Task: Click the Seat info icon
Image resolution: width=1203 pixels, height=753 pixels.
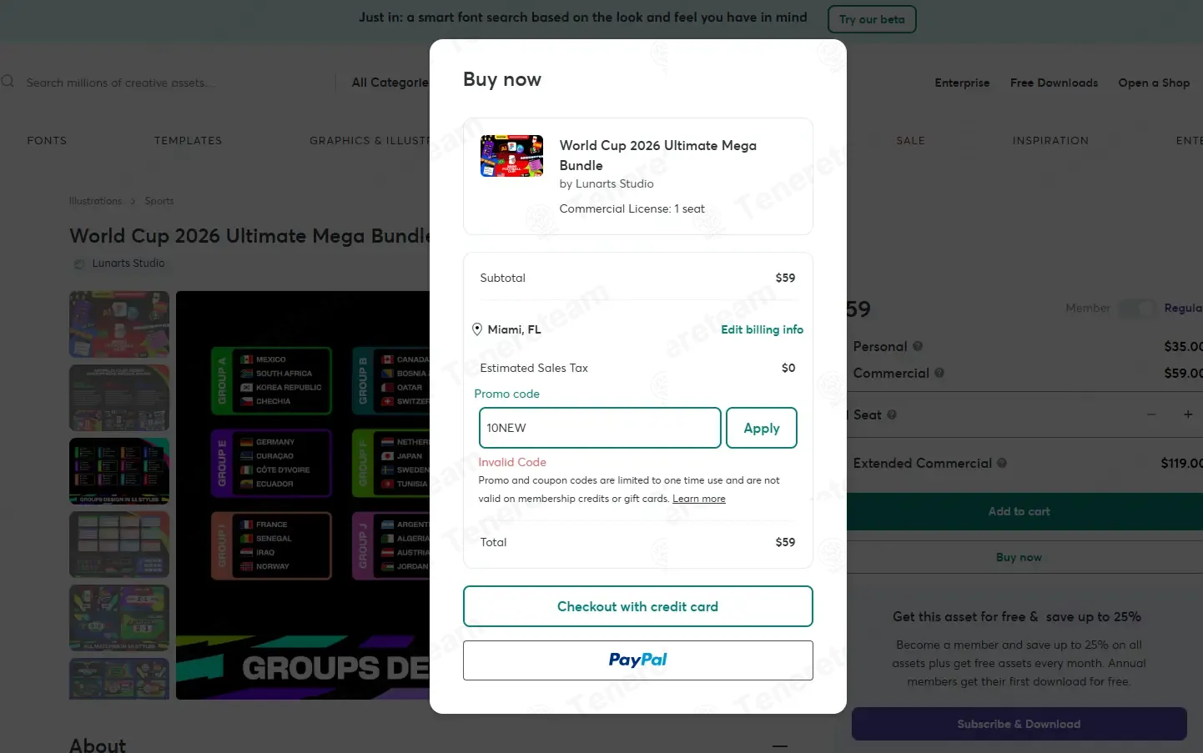Action: [x=892, y=414]
